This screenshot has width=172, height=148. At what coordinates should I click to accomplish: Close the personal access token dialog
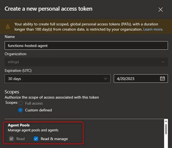pyautogui.click(x=160, y=9)
